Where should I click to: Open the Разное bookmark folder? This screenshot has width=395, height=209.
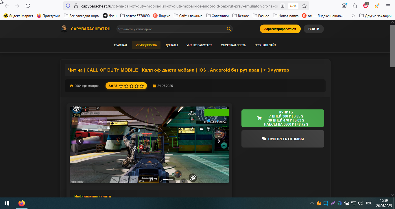pos(261,16)
